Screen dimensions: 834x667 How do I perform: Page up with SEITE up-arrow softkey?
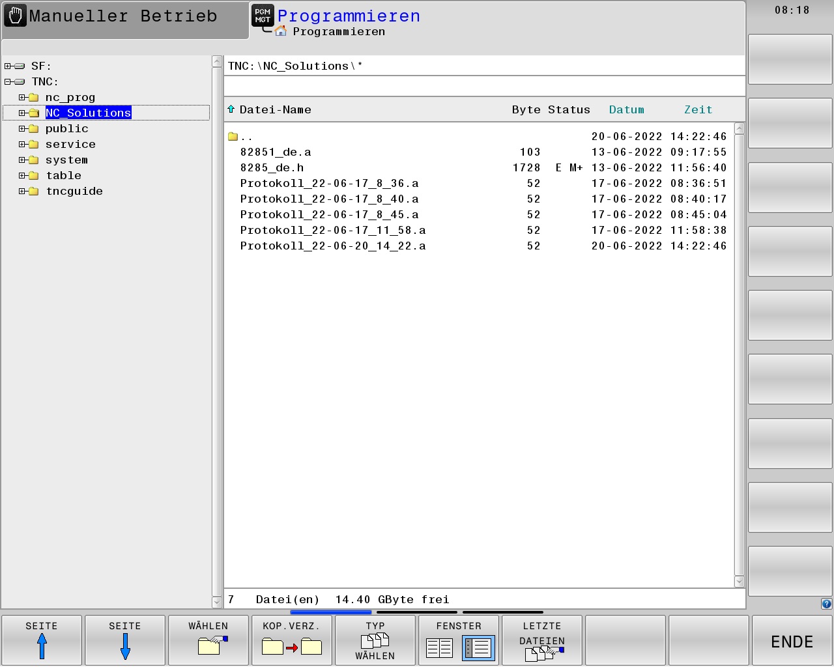click(x=42, y=640)
